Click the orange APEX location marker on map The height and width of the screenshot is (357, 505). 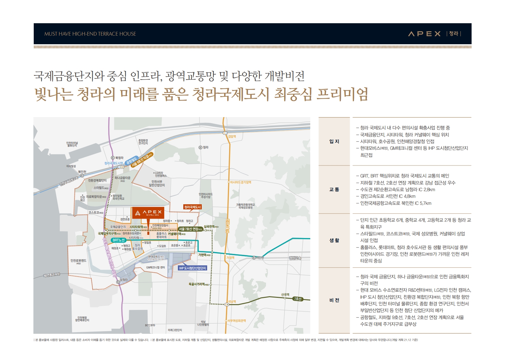pyautogui.click(x=148, y=213)
